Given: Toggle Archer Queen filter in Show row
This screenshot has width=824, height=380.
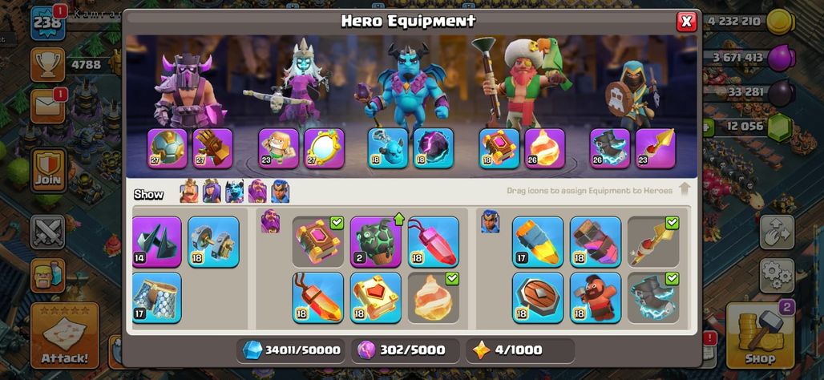Looking at the screenshot, I should (x=212, y=192).
